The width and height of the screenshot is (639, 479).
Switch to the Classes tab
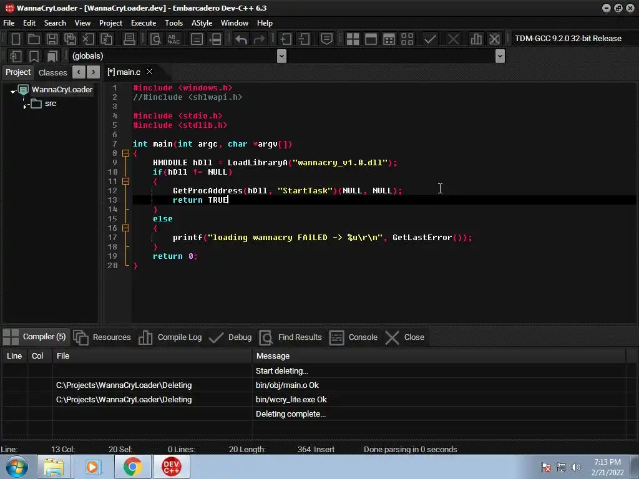[52, 72]
